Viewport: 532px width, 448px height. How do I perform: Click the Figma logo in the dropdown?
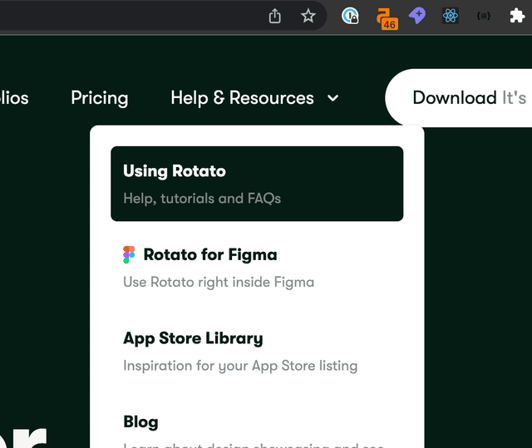[129, 255]
